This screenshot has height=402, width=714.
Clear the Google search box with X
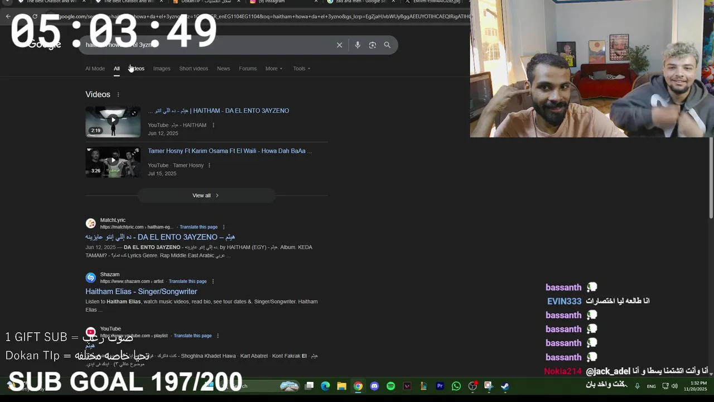click(x=339, y=45)
